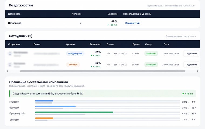Click the right arrow of horizontal scrollbar

(x=198, y=71)
